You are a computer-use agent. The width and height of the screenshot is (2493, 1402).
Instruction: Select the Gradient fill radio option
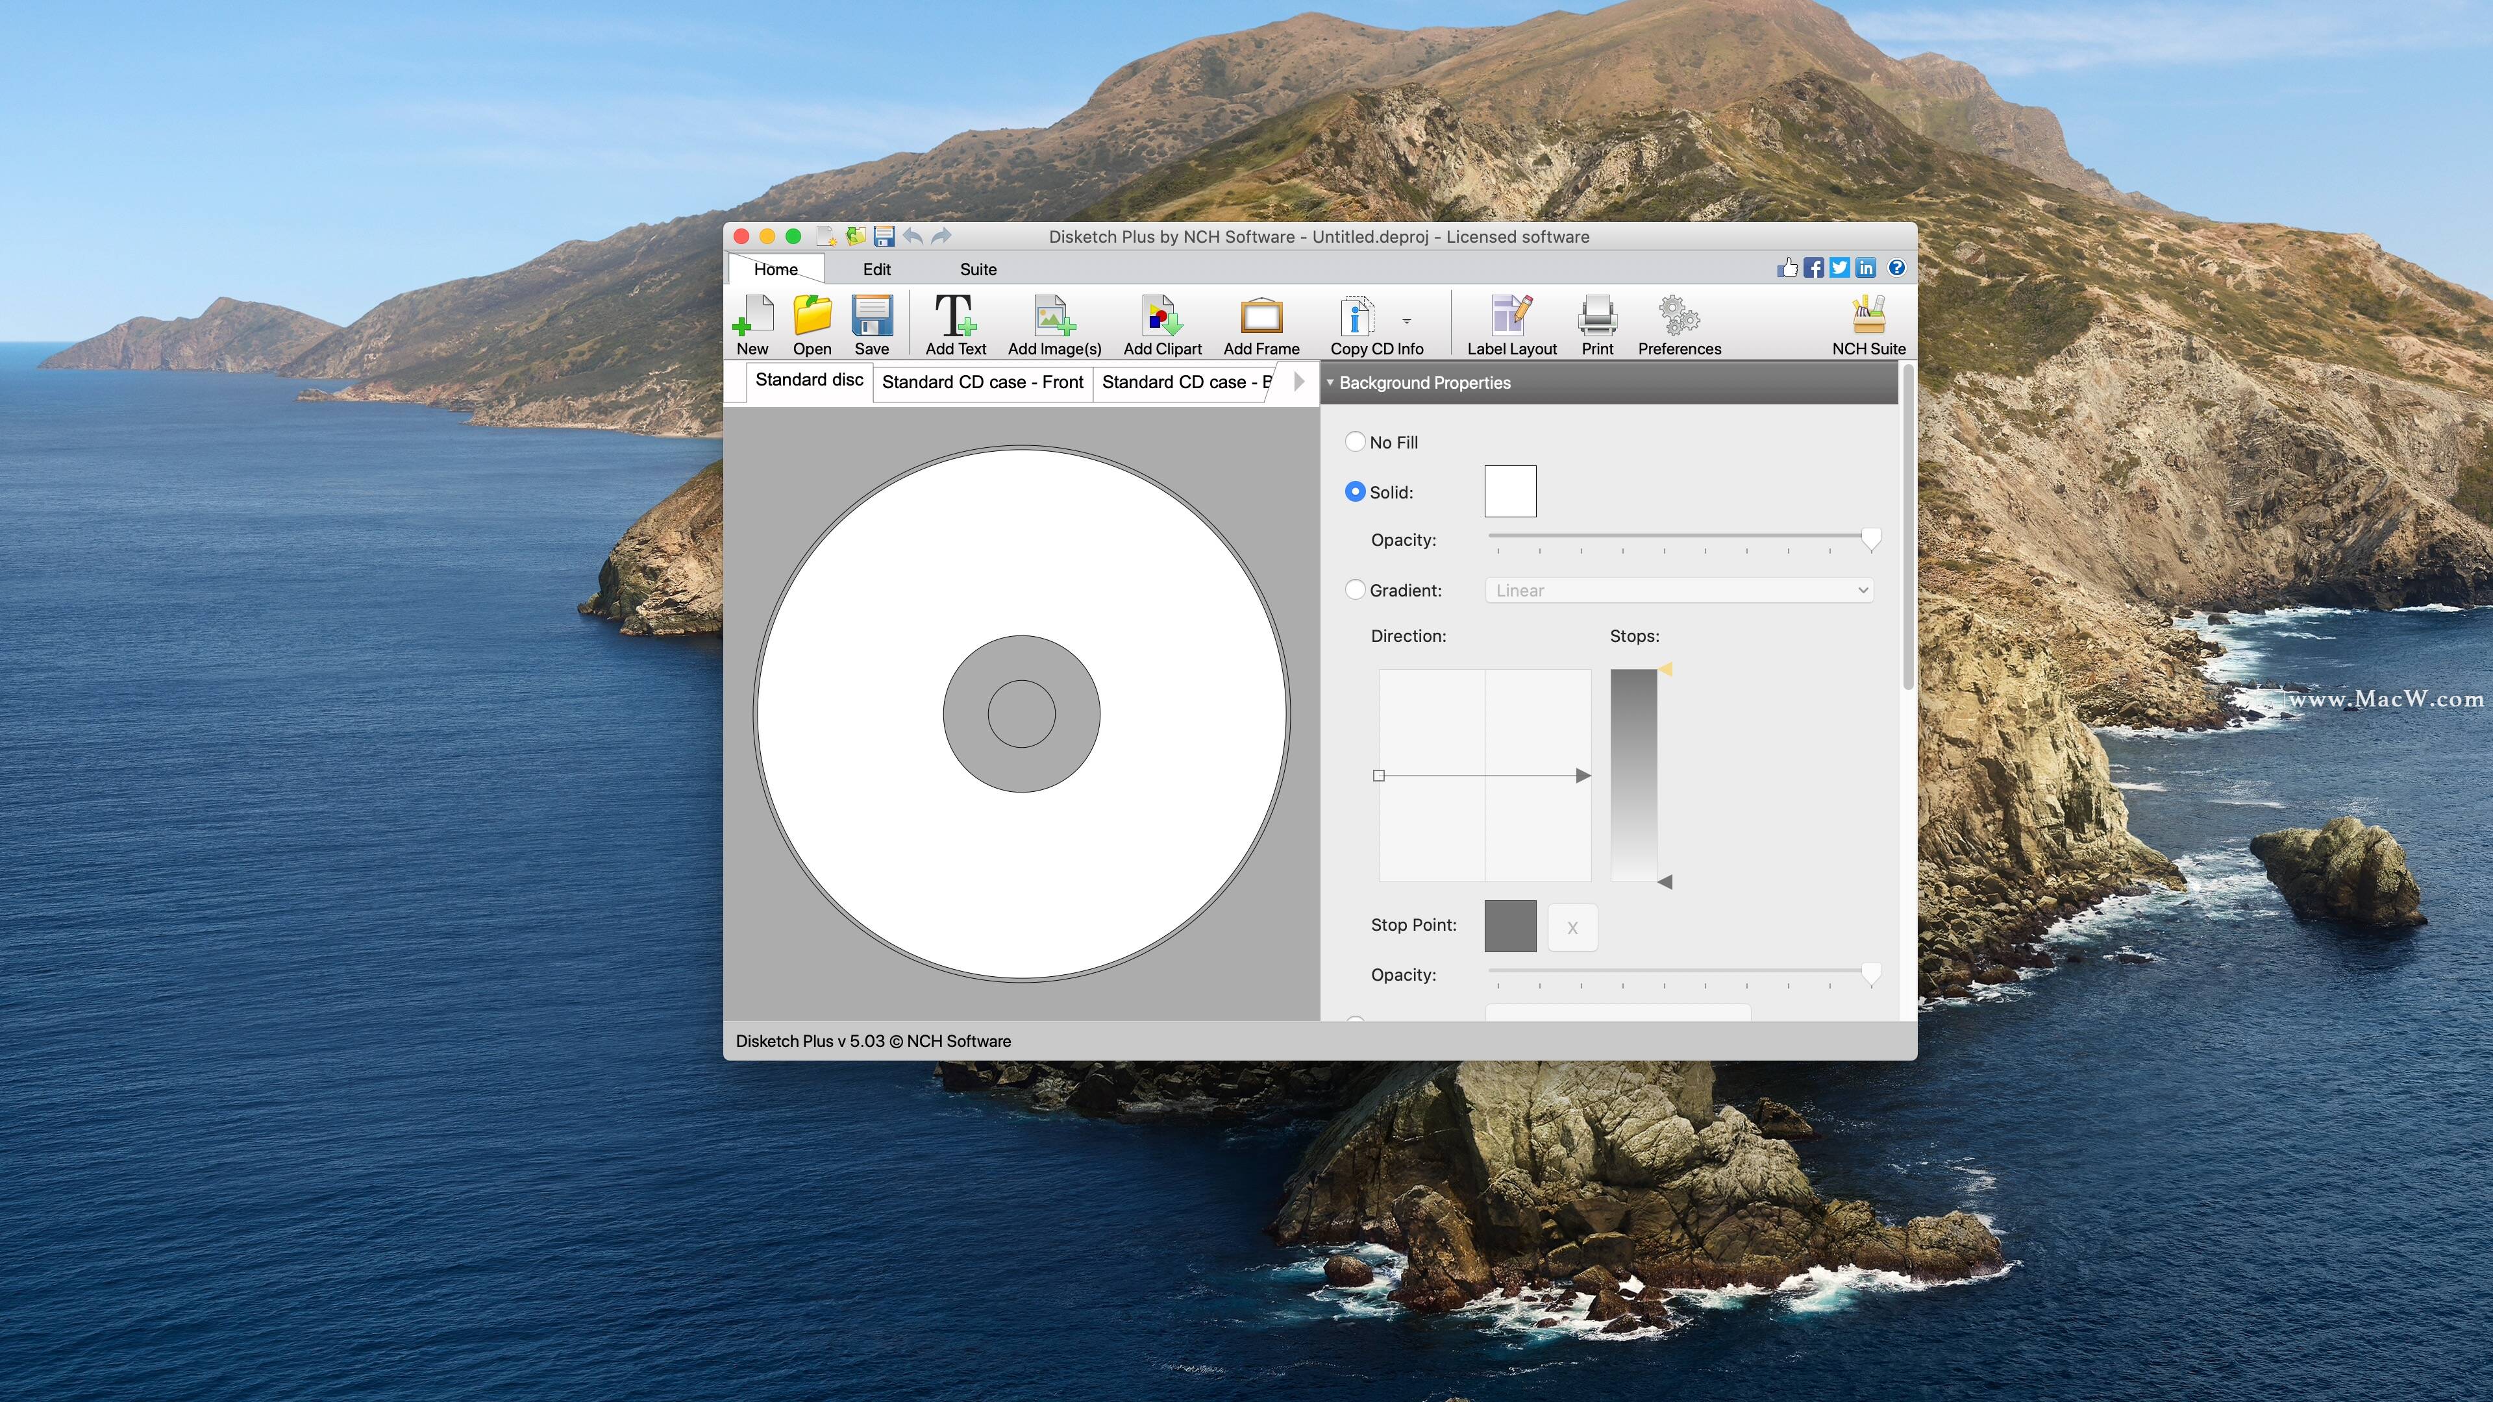click(x=1355, y=589)
